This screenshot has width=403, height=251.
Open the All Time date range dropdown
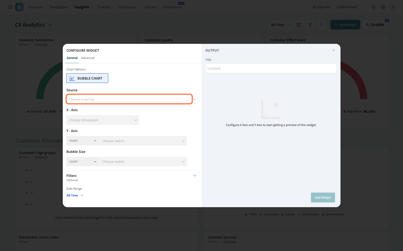point(75,195)
